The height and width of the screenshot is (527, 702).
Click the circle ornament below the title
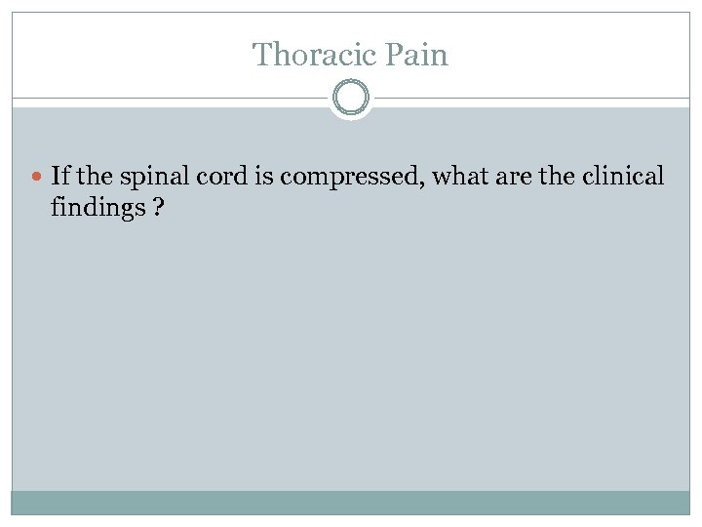[x=350, y=99]
